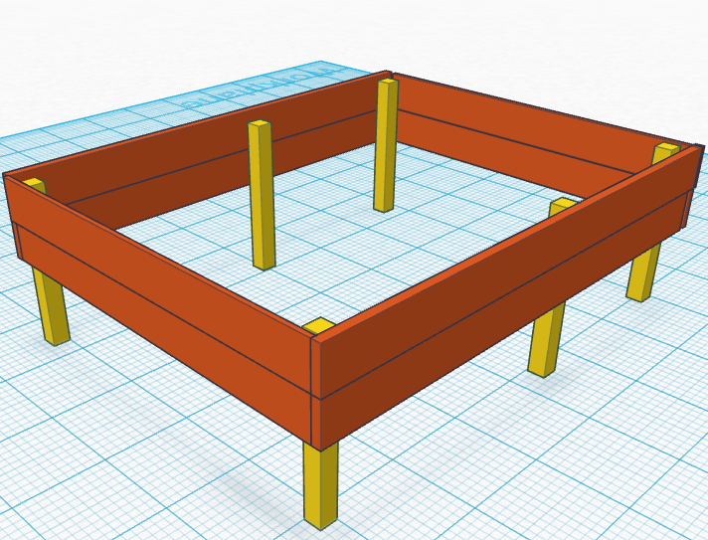Click the tall yellow post at the back corner
The image size is (708, 540).
point(386,149)
